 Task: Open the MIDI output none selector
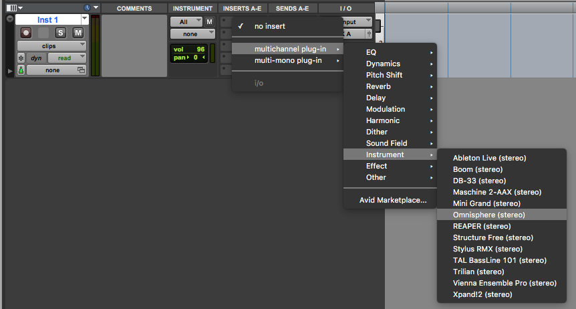(x=192, y=34)
